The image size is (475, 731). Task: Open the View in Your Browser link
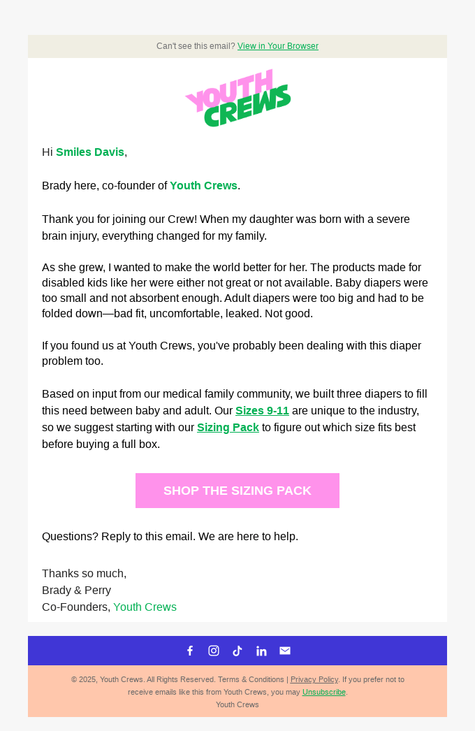pyautogui.click(x=277, y=46)
